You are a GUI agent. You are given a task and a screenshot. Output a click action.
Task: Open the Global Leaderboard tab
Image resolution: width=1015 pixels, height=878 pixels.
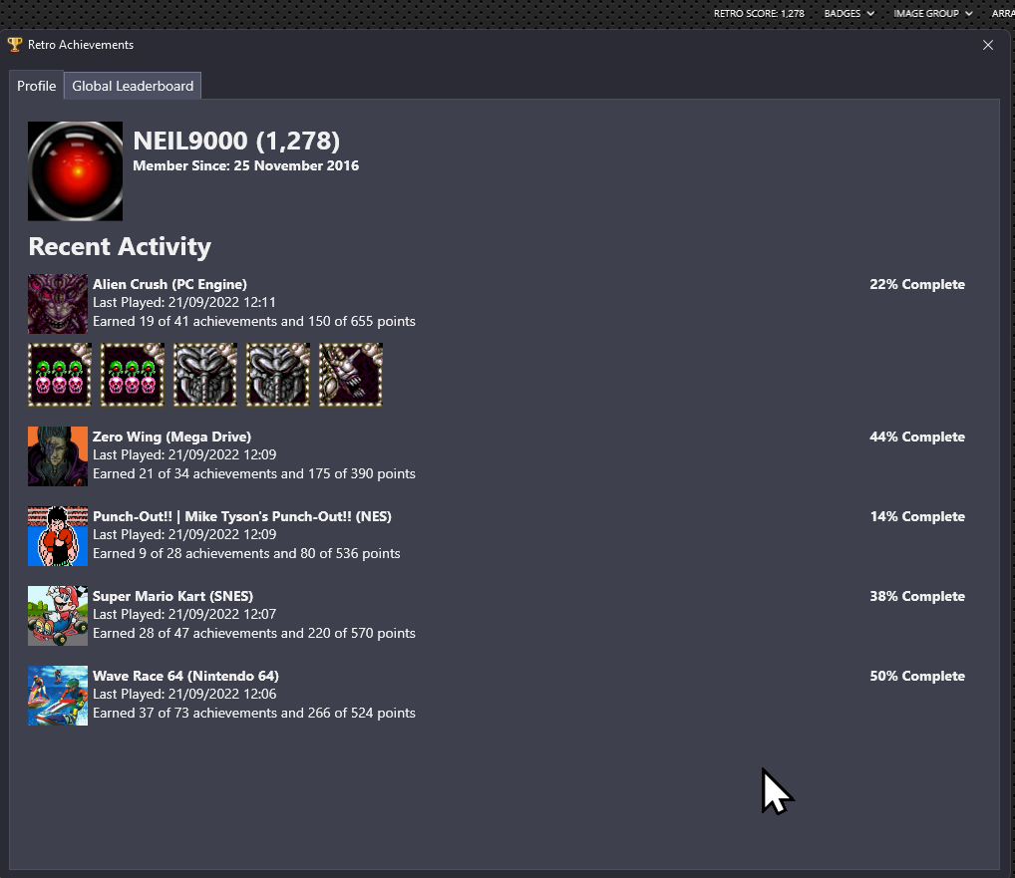(x=133, y=86)
